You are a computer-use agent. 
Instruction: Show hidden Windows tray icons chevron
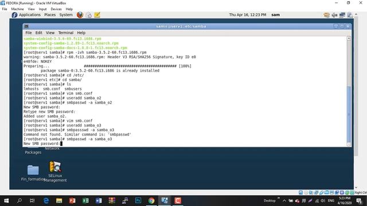(284, 201)
